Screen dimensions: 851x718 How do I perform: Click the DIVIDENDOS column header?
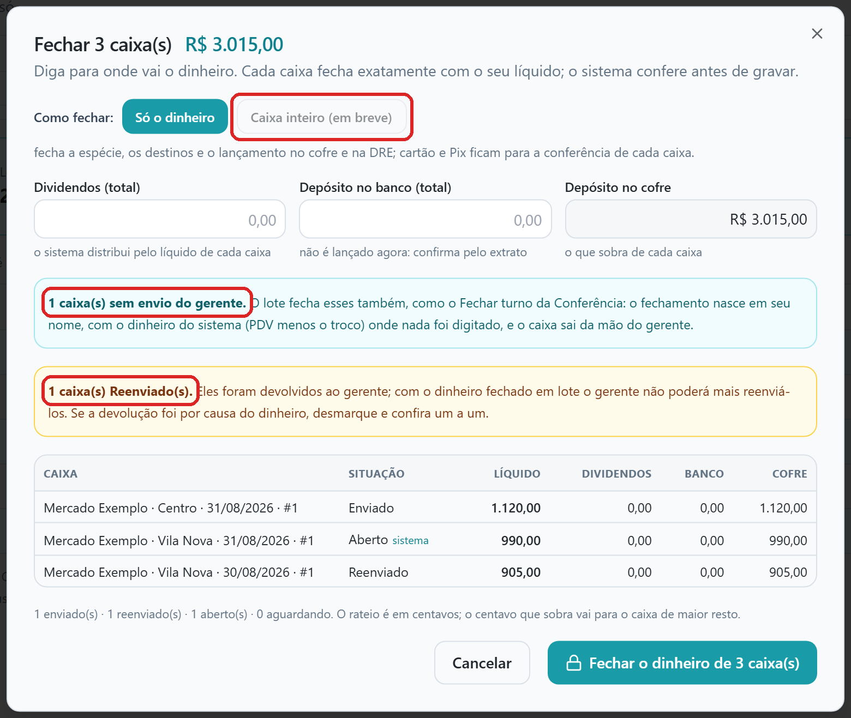(x=616, y=473)
